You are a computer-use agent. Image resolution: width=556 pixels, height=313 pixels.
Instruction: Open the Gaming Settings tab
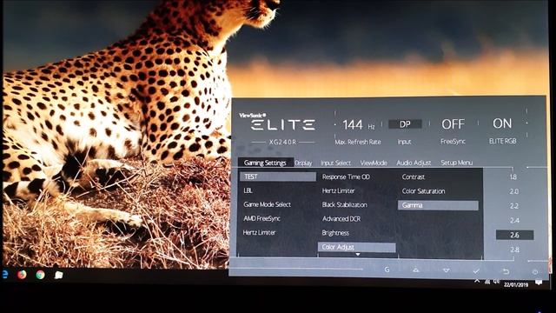[x=266, y=163]
